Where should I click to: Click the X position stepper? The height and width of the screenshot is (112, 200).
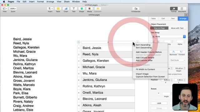172,80
